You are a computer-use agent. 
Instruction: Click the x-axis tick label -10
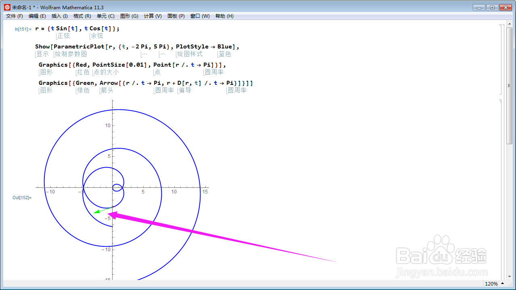click(x=51, y=191)
